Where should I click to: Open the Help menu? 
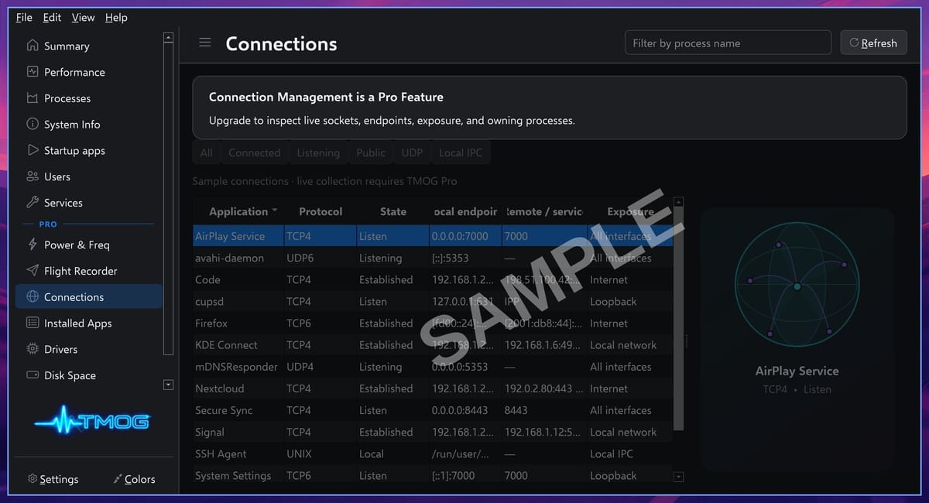tap(116, 17)
